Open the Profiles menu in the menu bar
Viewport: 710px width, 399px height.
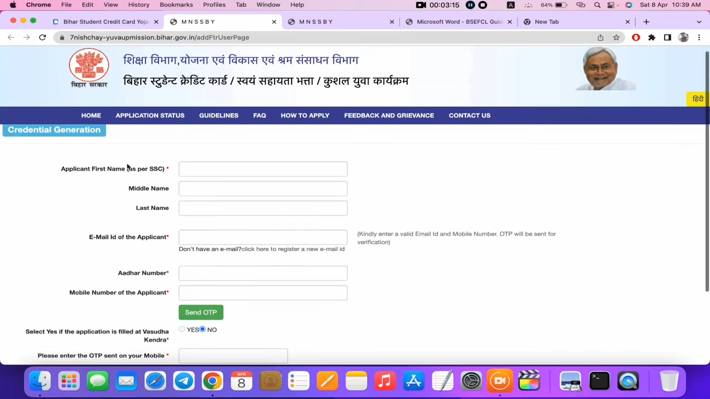point(214,4)
